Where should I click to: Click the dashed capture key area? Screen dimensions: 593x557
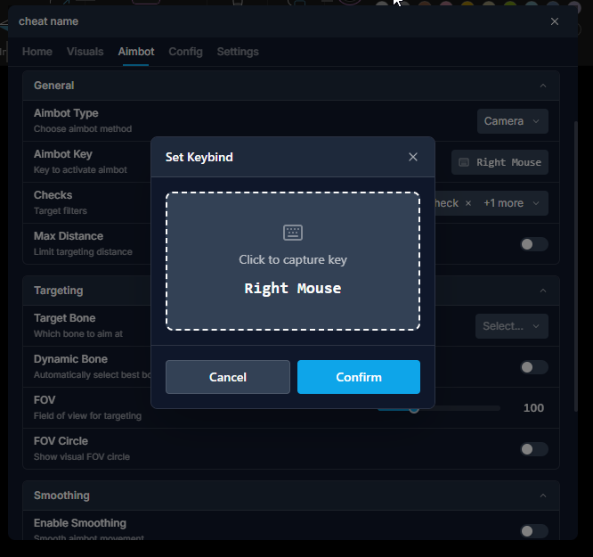(x=293, y=261)
